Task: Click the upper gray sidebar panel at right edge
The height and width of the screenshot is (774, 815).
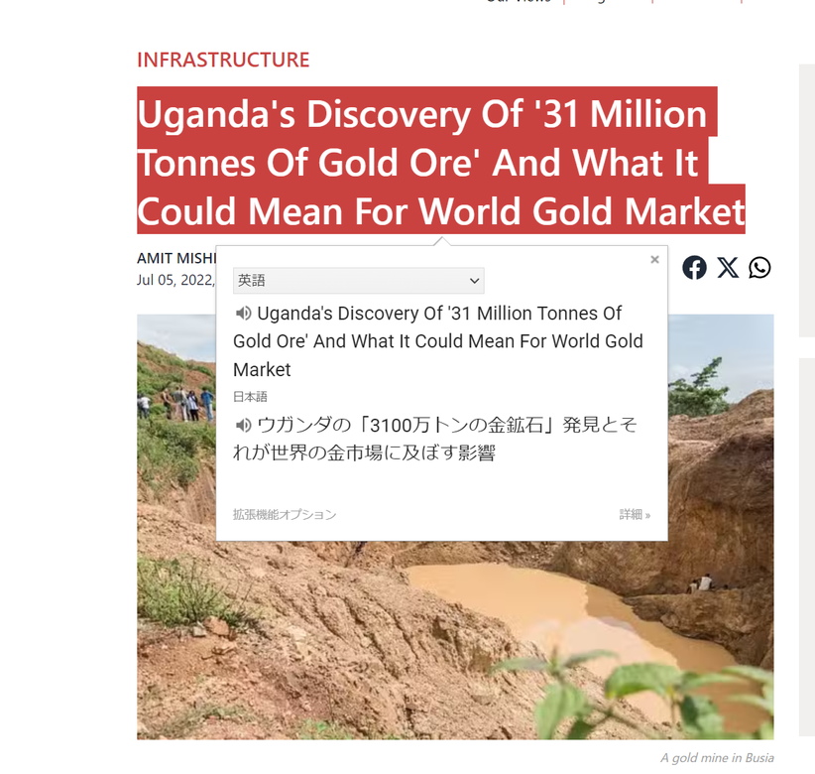Action: tap(807, 200)
